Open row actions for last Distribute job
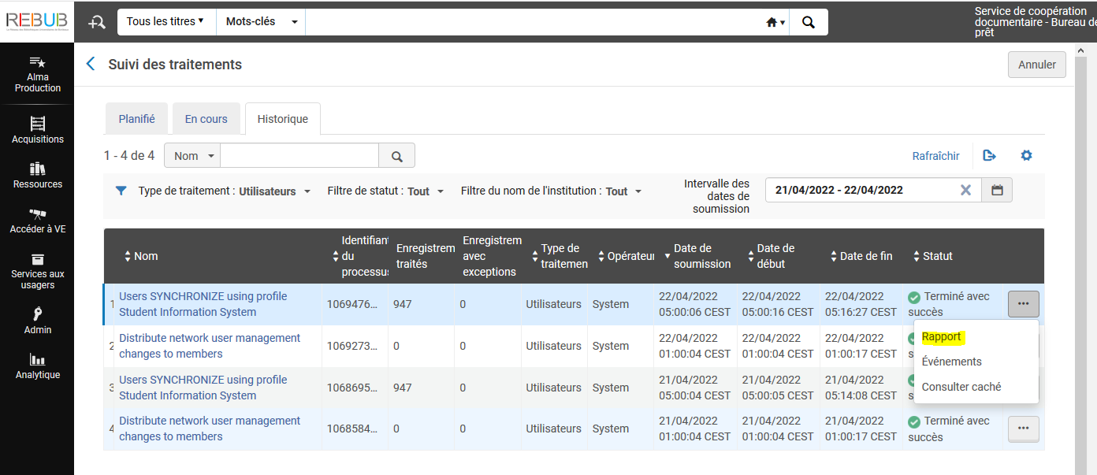This screenshot has width=1097, height=475. 1023,429
